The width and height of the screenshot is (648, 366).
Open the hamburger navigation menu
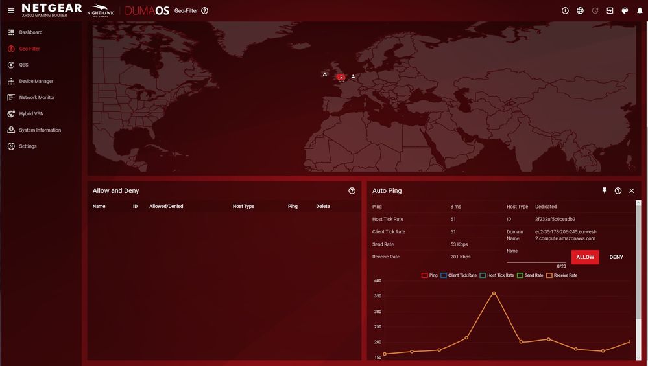tap(11, 10)
